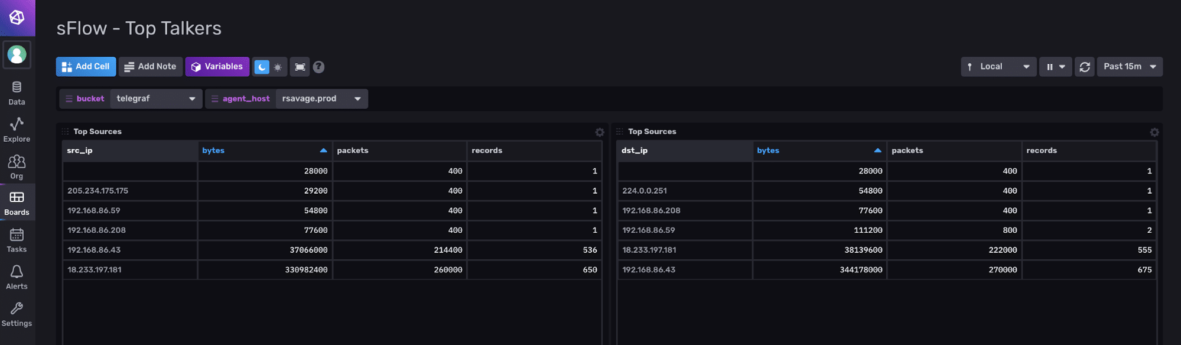
Task: Refresh the dashboard manually
Action: click(1085, 67)
